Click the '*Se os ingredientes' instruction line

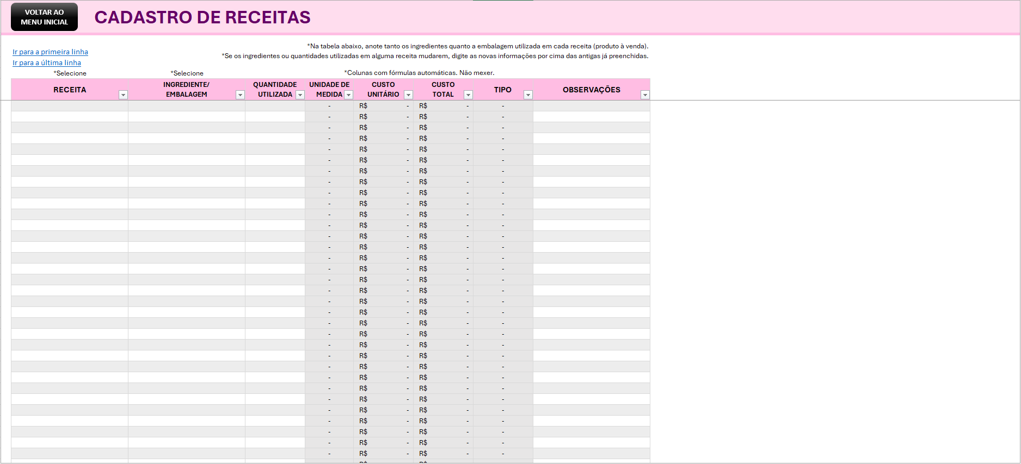click(x=435, y=56)
